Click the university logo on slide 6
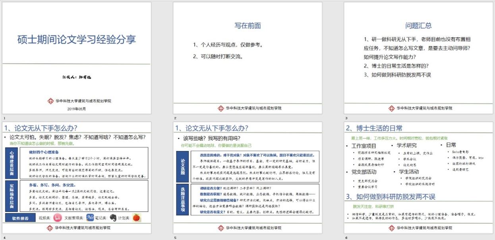The height and width of the screenshot is (240, 495). click(392, 228)
